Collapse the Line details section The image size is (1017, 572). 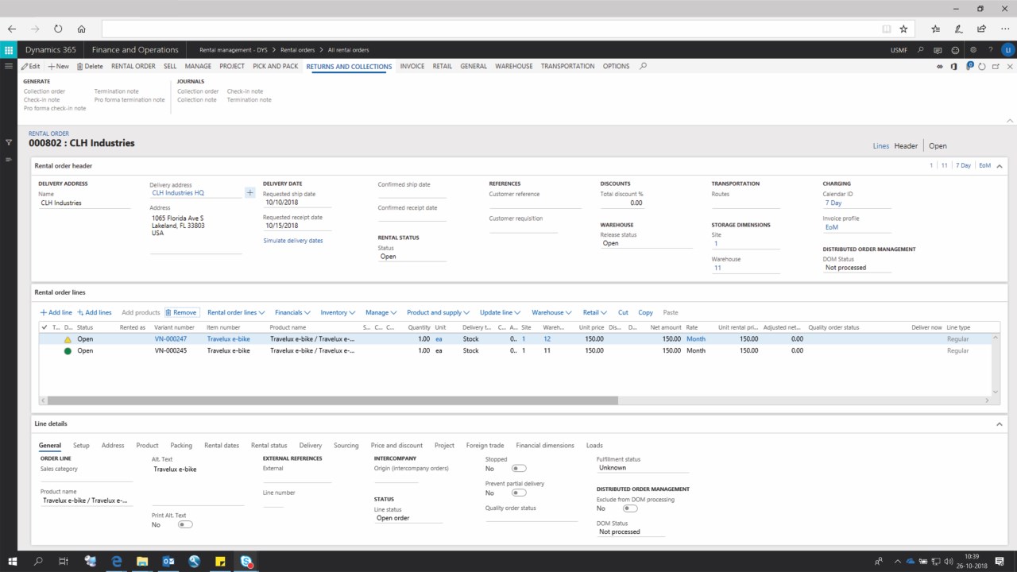pyautogui.click(x=1000, y=424)
